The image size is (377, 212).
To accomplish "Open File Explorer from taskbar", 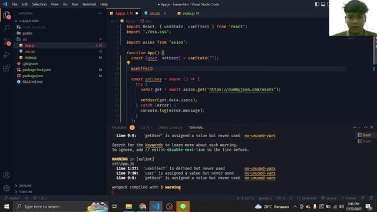I will pyautogui.click(x=129, y=207).
